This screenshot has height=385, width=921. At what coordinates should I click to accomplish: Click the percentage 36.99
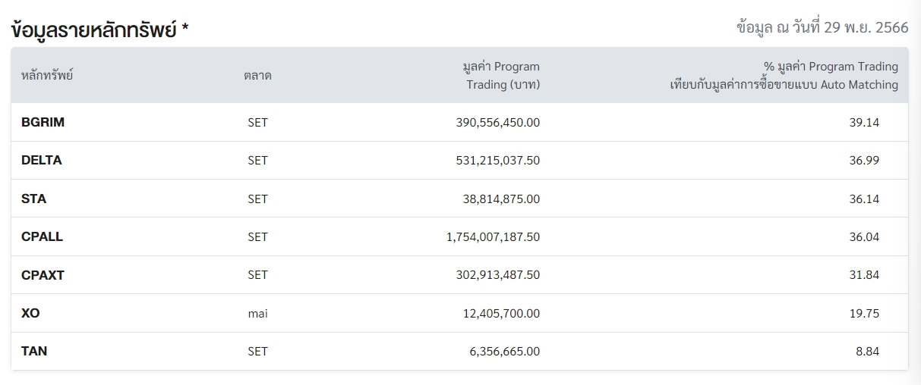point(864,161)
